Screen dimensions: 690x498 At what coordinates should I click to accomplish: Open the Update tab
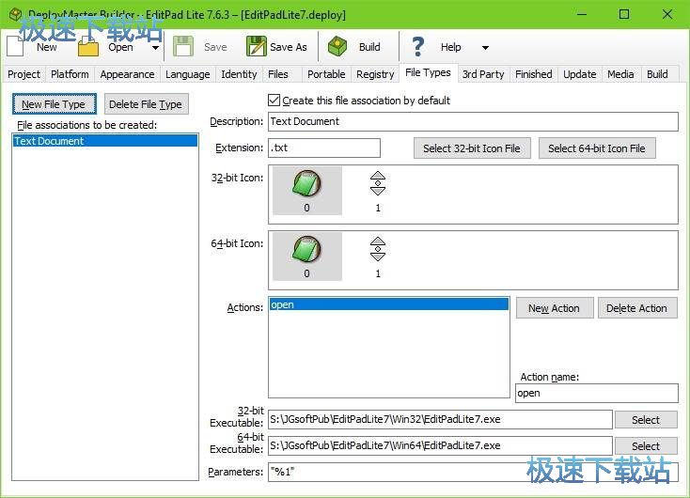point(580,74)
